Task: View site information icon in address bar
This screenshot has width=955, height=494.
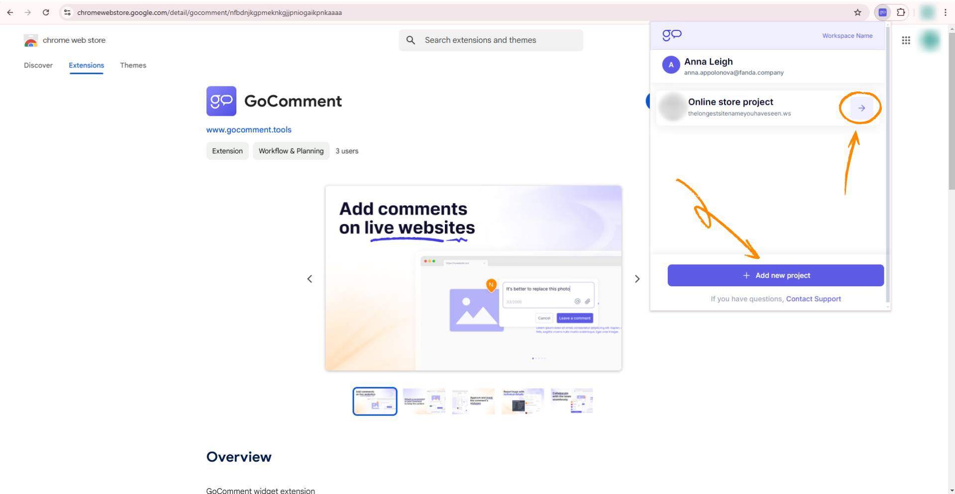Action: click(x=67, y=12)
